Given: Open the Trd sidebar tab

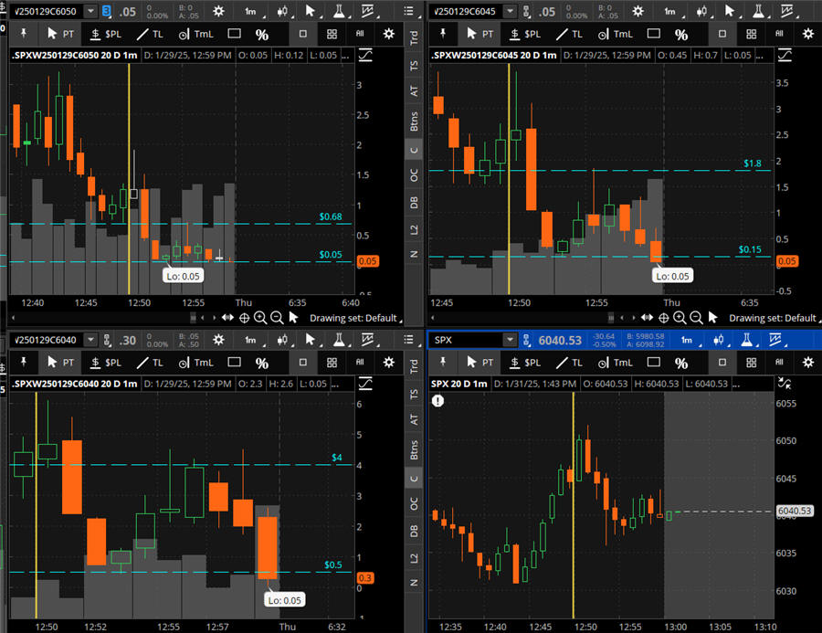Looking at the screenshot, I should point(415,38).
